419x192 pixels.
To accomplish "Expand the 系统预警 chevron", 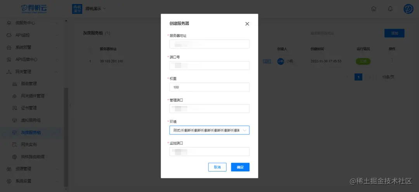I will tap(56, 48).
